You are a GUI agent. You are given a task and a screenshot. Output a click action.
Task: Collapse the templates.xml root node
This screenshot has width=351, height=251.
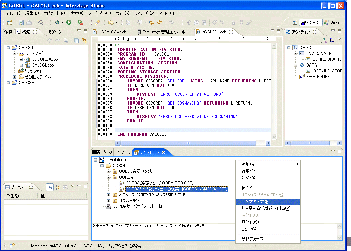click(96, 160)
